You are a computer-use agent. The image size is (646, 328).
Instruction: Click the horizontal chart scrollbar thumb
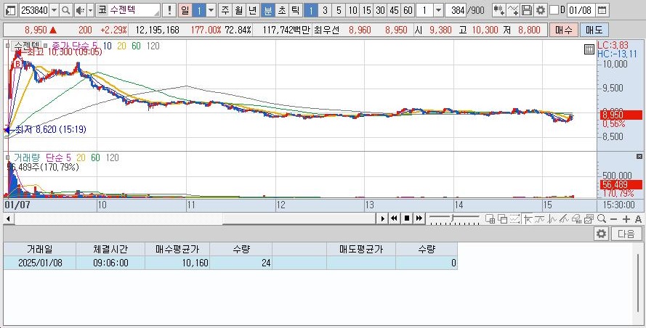coord(299,218)
